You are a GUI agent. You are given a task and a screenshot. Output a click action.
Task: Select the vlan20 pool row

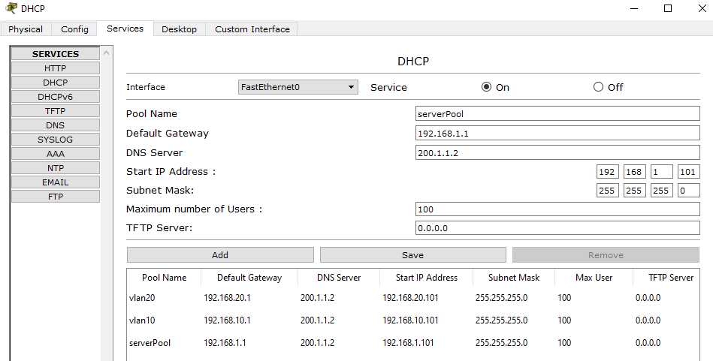pos(413,298)
